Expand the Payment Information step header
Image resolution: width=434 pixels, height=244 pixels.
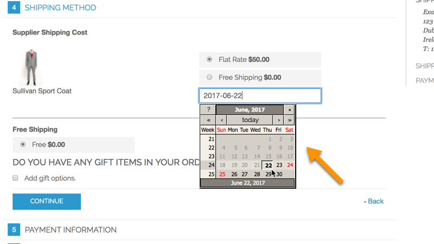(x=71, y=230)
